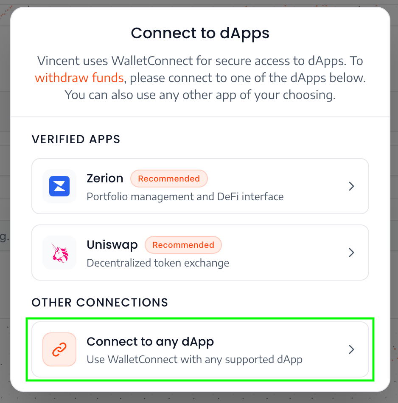Click the orange chain link icon
The width and height of the screenshot is (398, 403).
59,349
